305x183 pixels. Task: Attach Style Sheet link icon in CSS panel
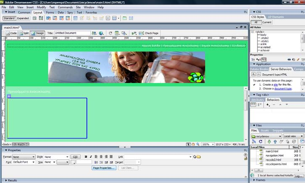[289, 60]
